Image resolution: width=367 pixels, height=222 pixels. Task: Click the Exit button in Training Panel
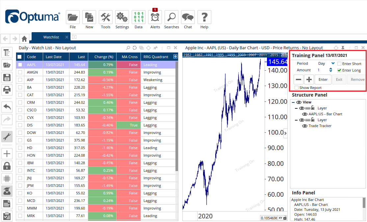click(339, 79)
